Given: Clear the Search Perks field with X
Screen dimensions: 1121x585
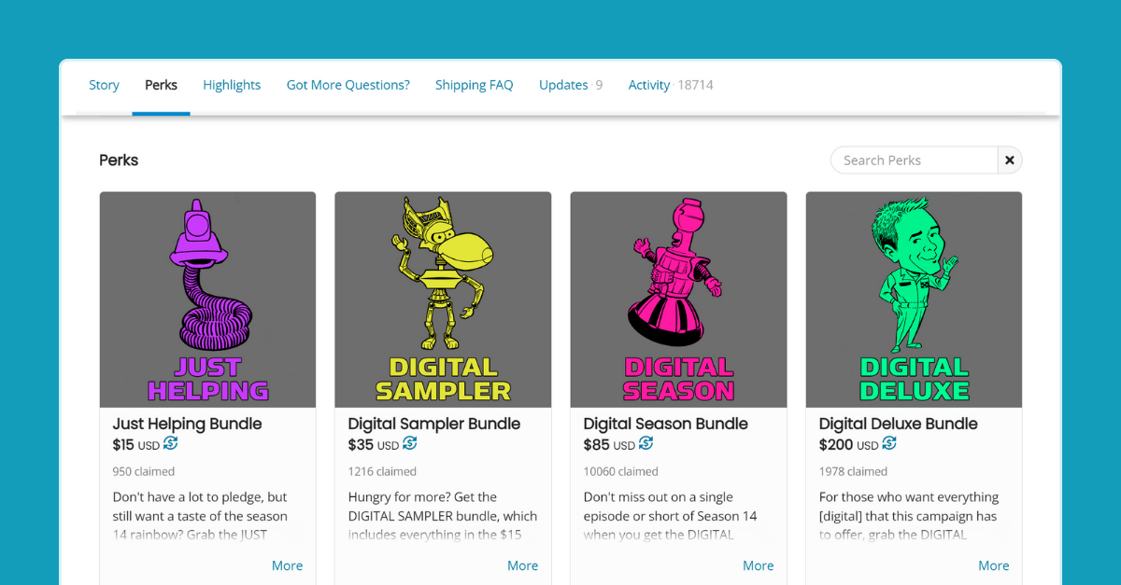Looking at the screenshot, I should [x=1010, y=160].
